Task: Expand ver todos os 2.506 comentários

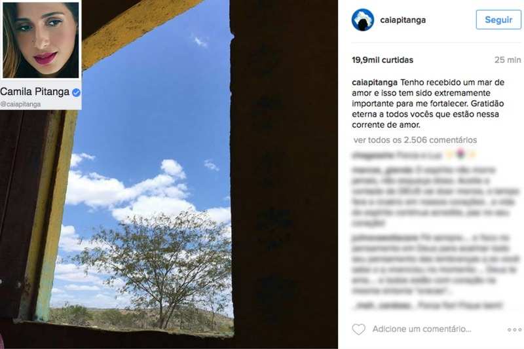Action: click(x=415, y=140)
